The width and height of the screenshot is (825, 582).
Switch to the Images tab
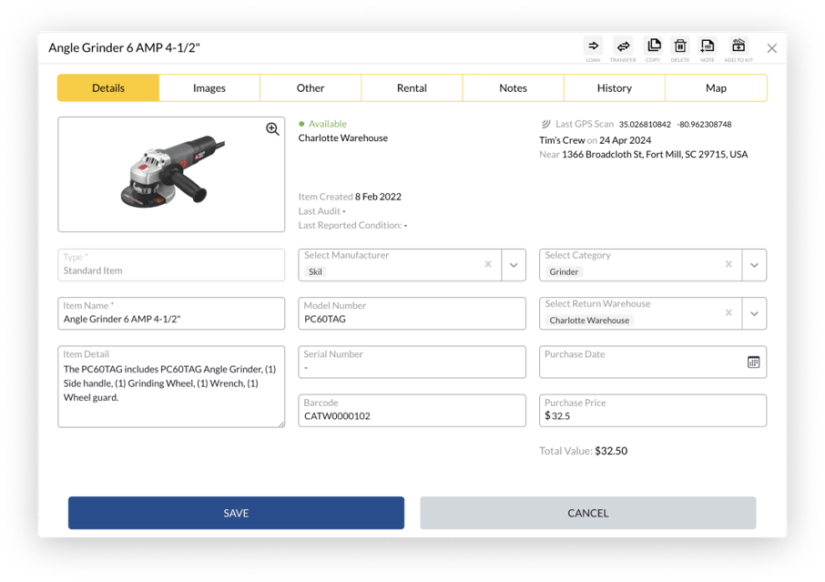pos(209,88)
